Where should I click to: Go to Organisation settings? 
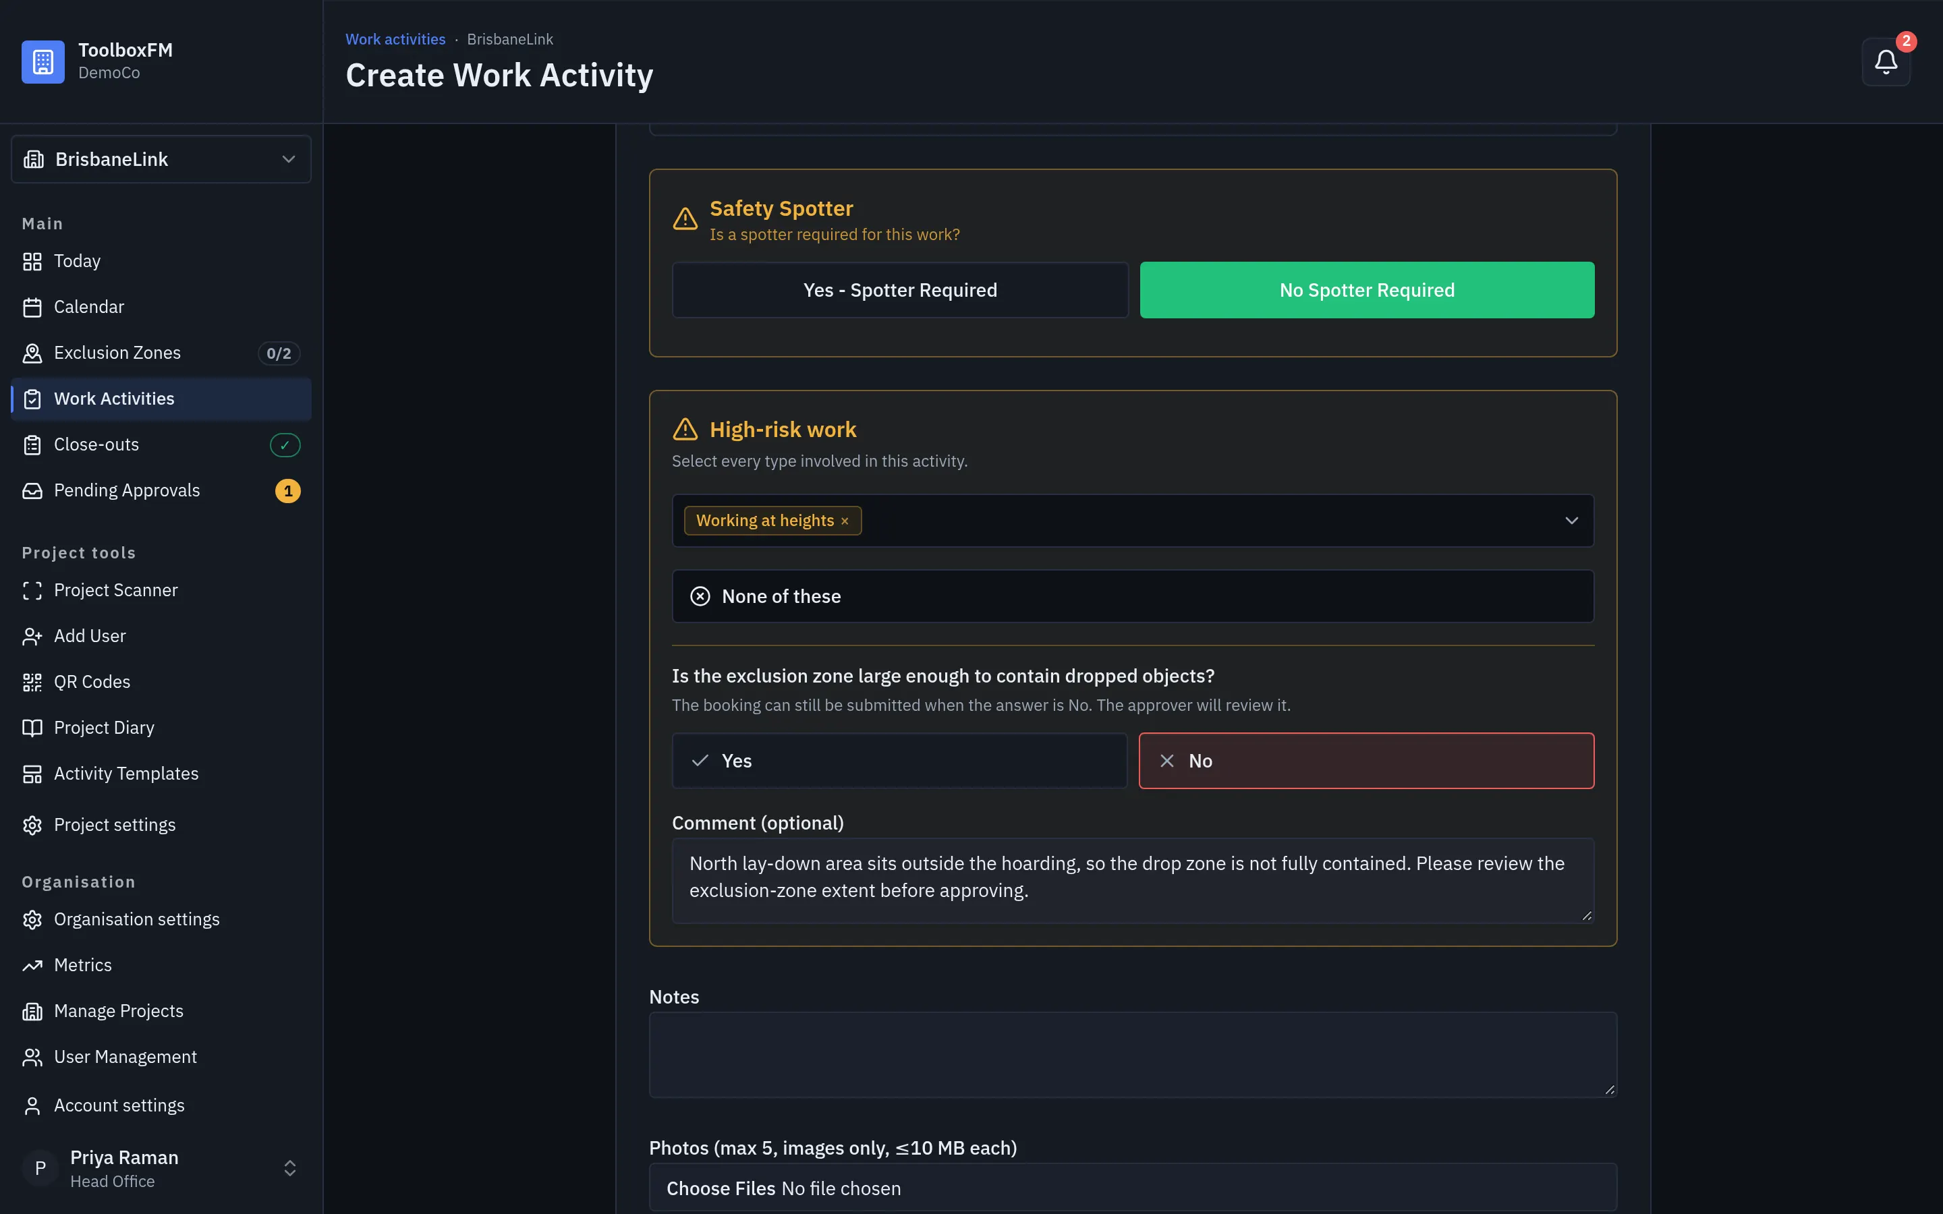pos(161,920)
